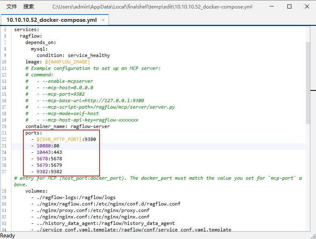The height and width of the screenshot is (239, 316).
Task: Click the 9382:9382 port mapping
Action: (49, 172)
